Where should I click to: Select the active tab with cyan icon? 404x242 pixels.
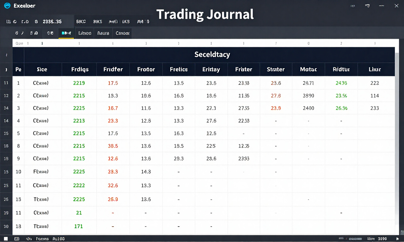(66, 33)
